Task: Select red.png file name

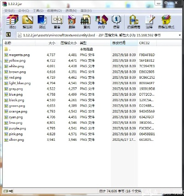Action: [15, 78]
